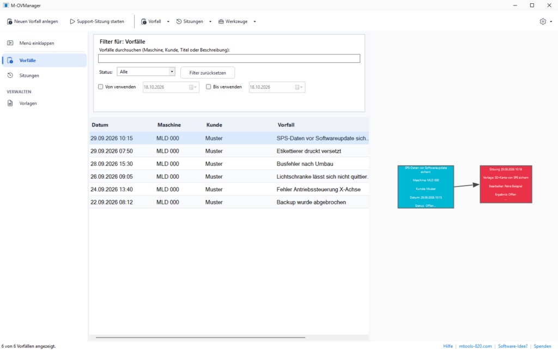Viewport: 558px width, 350px height.
Task: Click the Spenden link
Action: point(542,346)
